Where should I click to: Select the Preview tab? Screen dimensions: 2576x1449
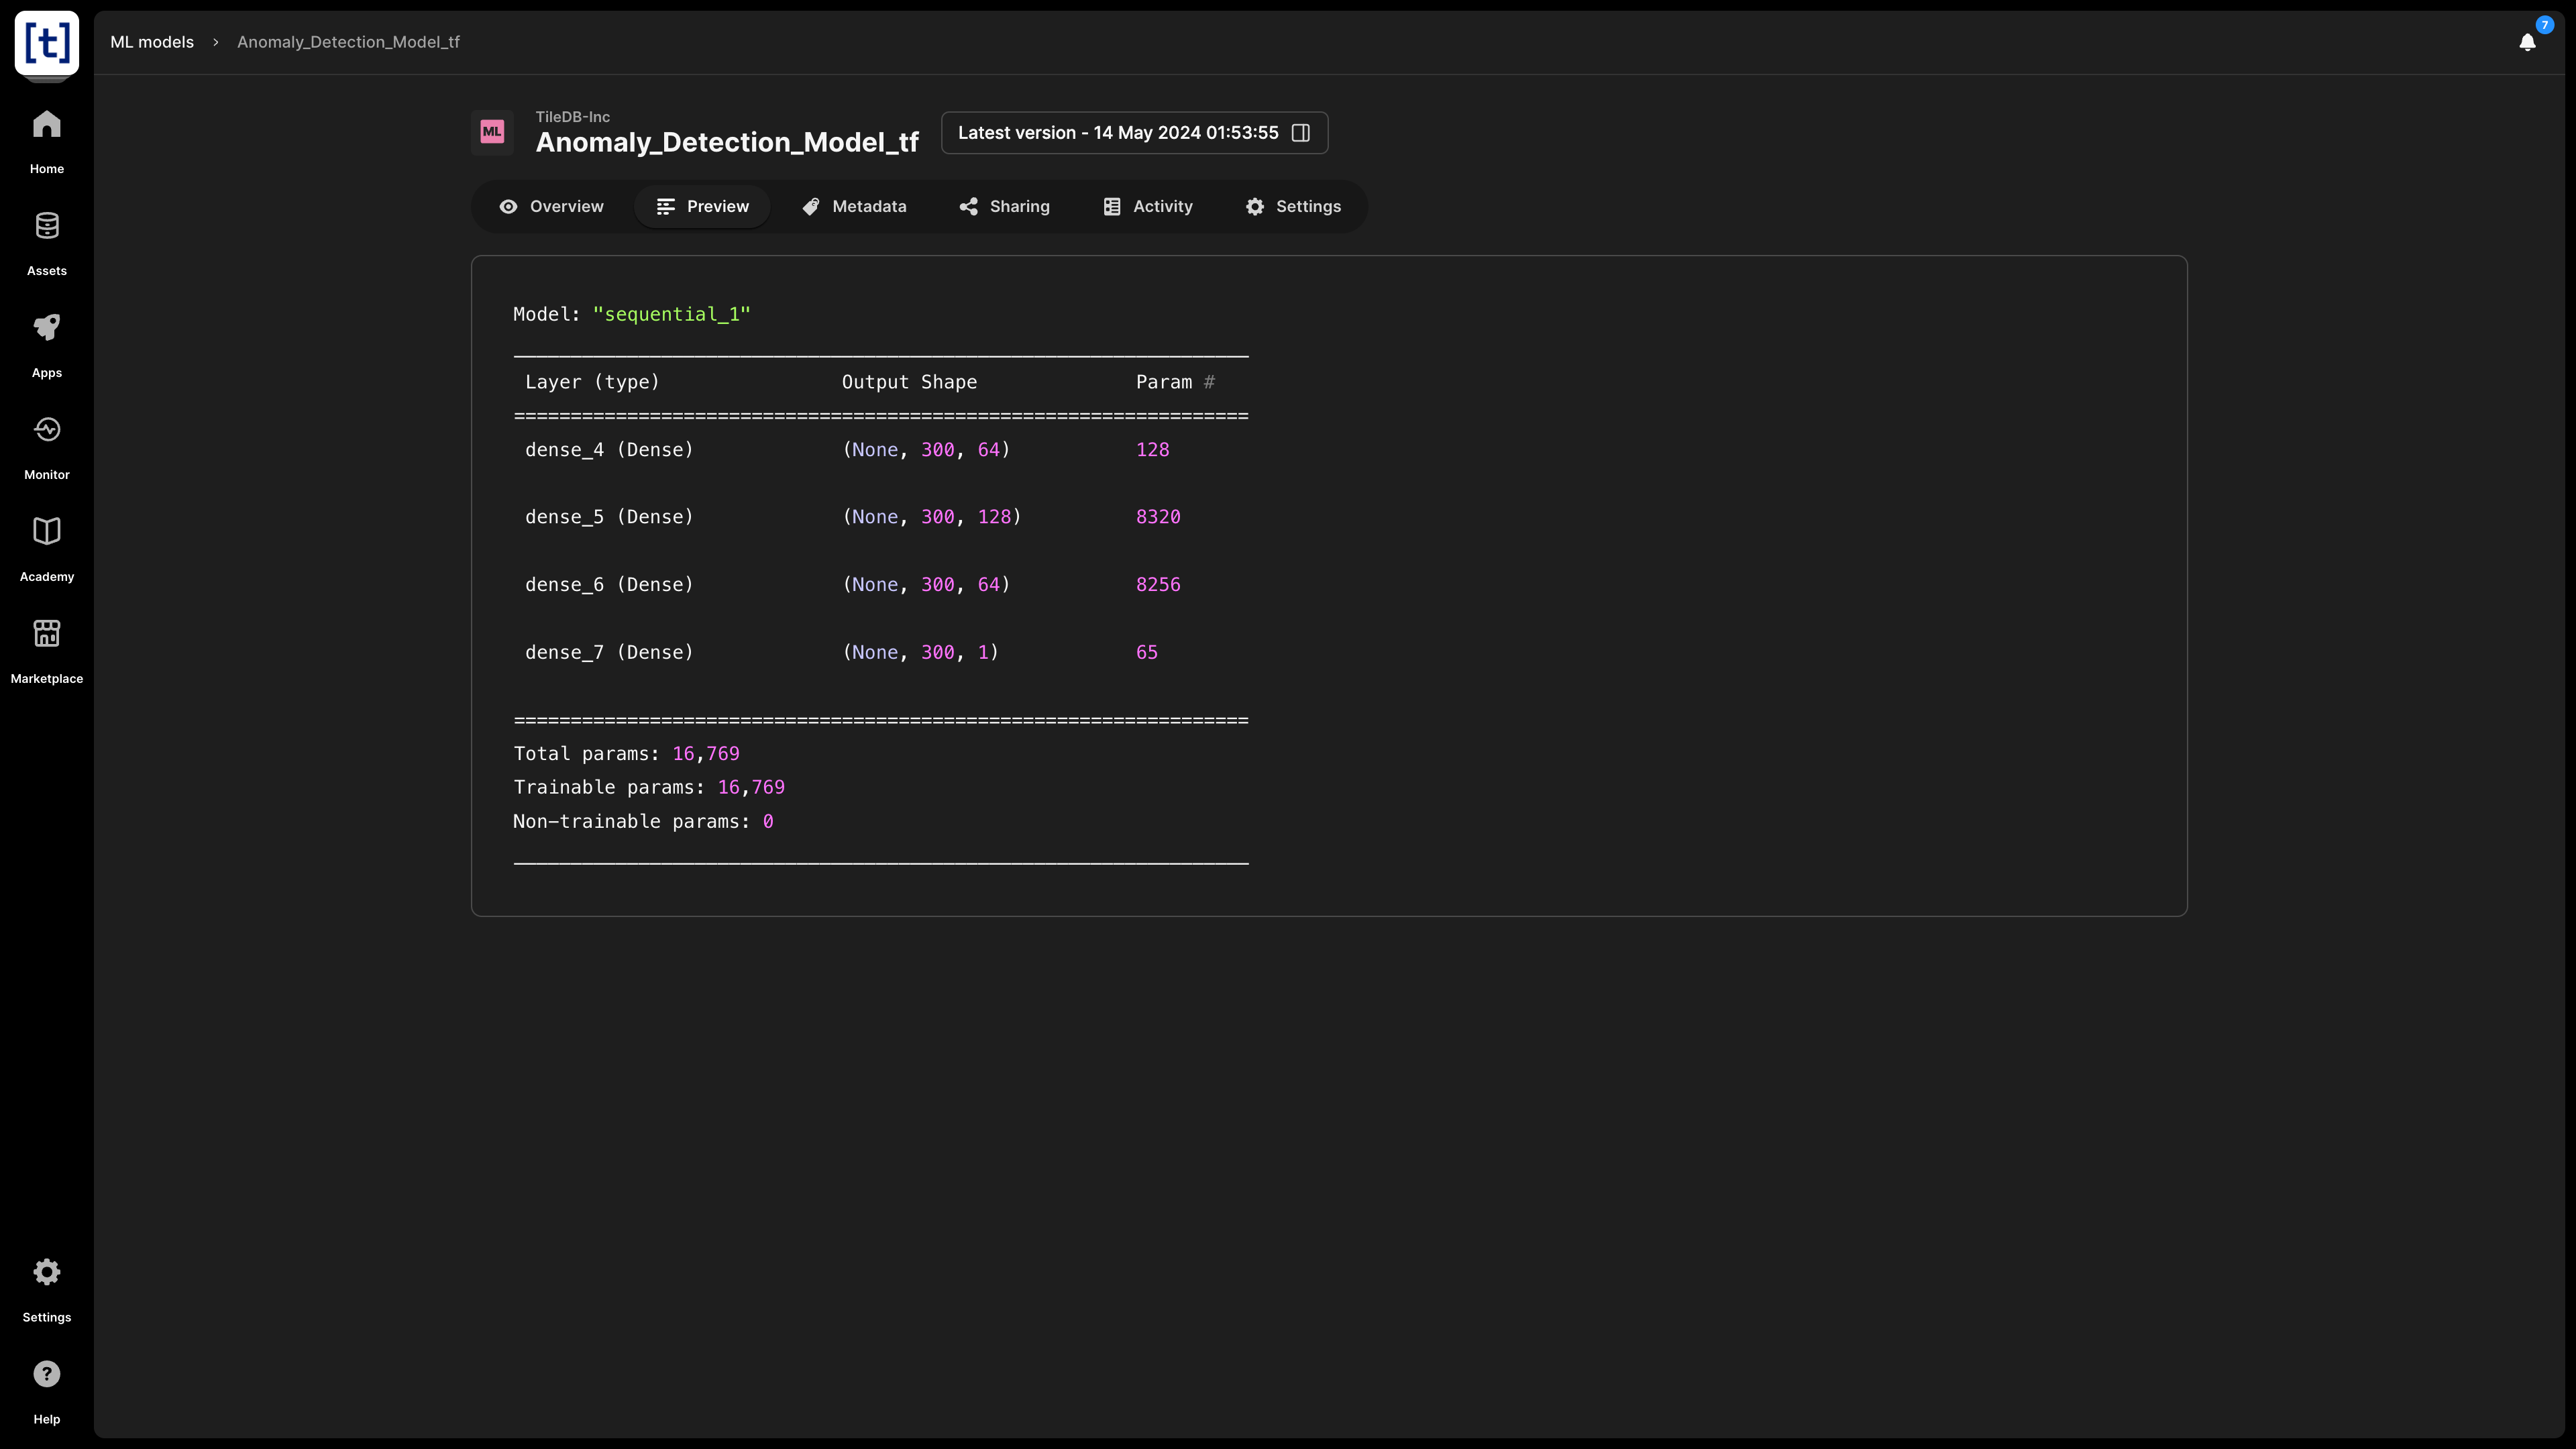point(702,207)
